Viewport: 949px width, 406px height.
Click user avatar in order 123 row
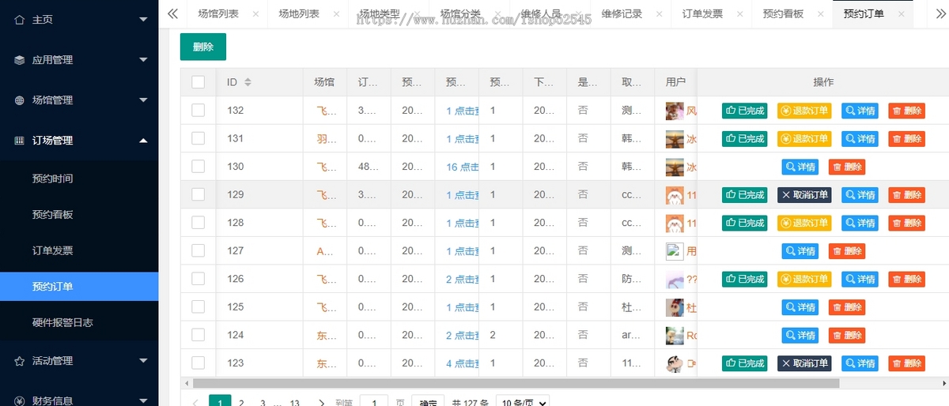[675, 363]
